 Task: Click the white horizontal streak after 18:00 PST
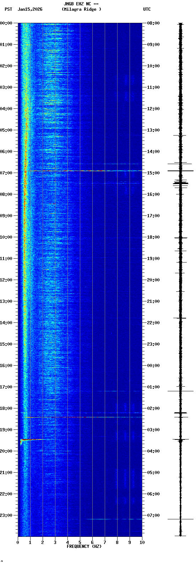click(107, 417)
